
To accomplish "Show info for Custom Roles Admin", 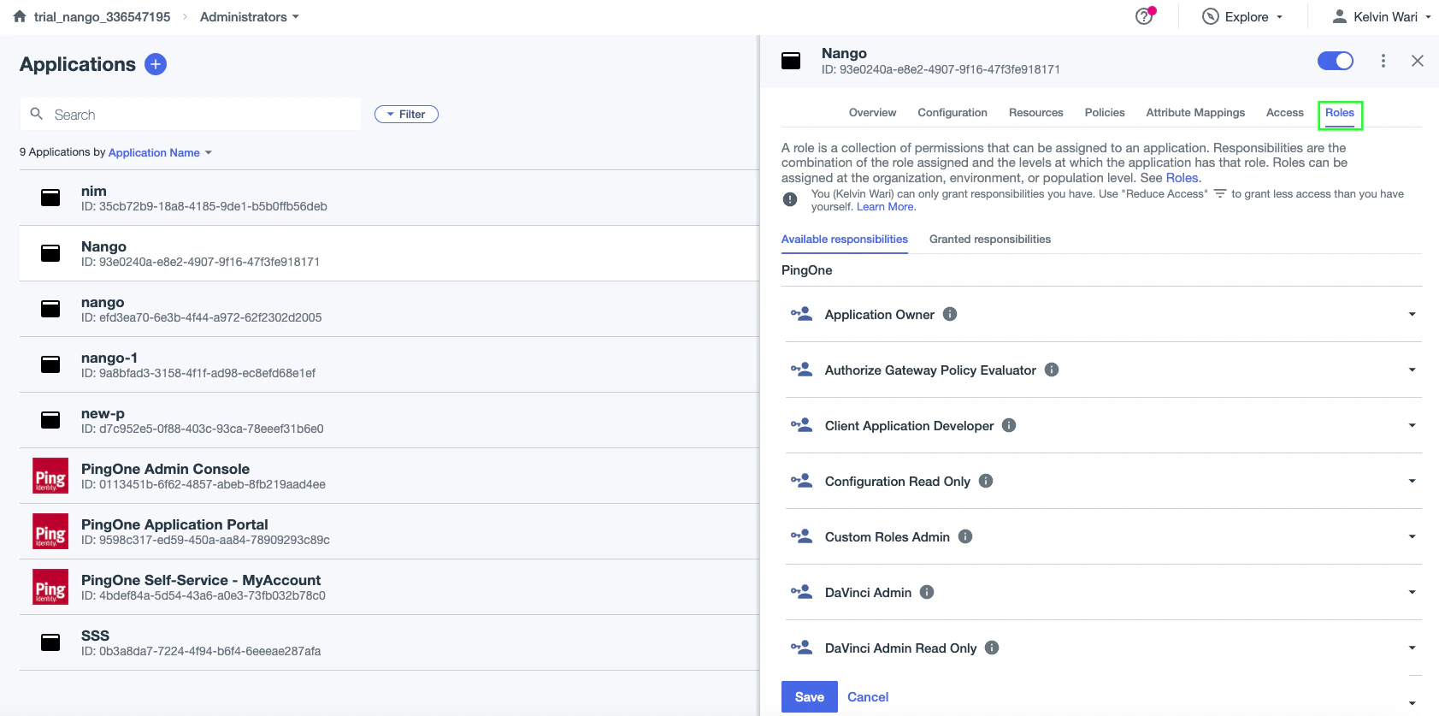I will pyautogui.click(x=965, y=536).
